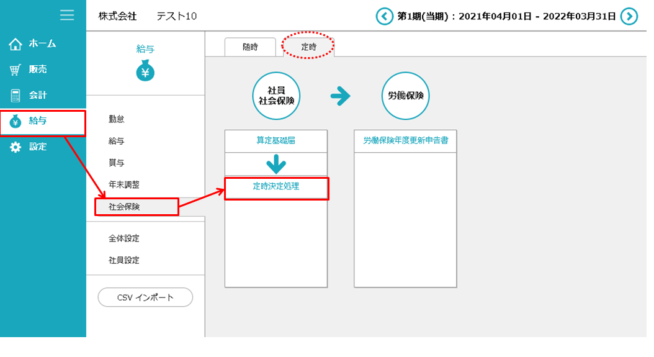Click the 会計 calculator icon

[x=16, y=96]
